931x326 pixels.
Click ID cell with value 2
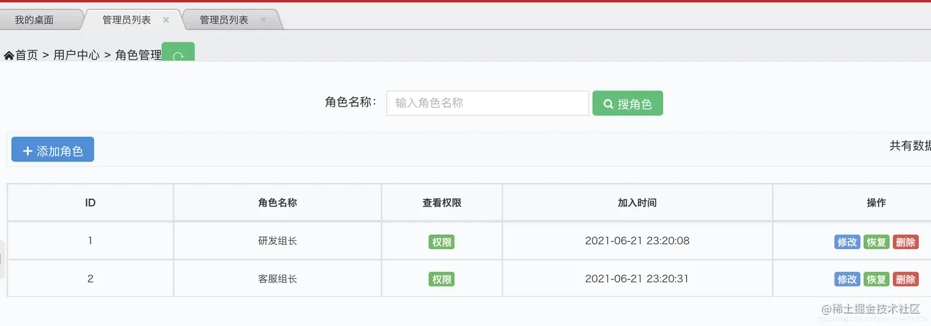tap(91, 279)
